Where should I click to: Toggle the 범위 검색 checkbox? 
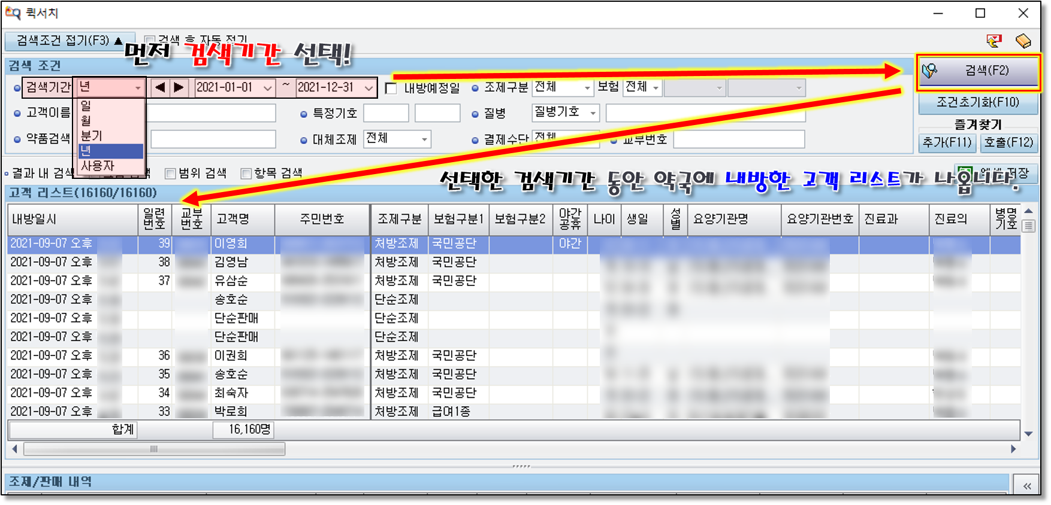[170, 174]
